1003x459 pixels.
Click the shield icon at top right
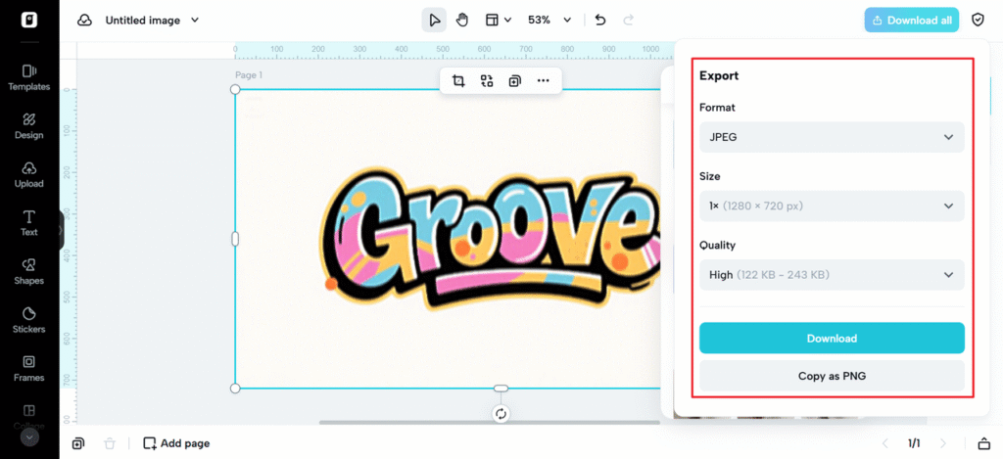[x=978, y=20]
